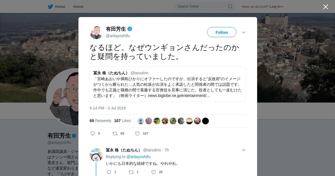This screenshot has height=176, width=335.
Task: Follow 有田芳生 with the Follow button
Action: point(222,32)
